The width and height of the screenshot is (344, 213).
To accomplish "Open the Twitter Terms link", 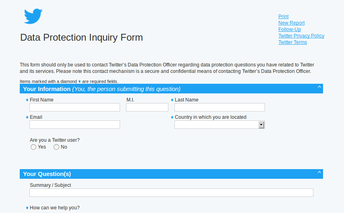I will [x=292, y=42].
